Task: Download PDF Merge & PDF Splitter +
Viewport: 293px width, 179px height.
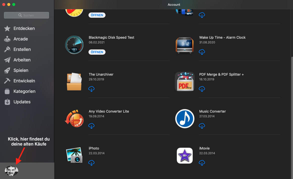Action: coord(202,89)
